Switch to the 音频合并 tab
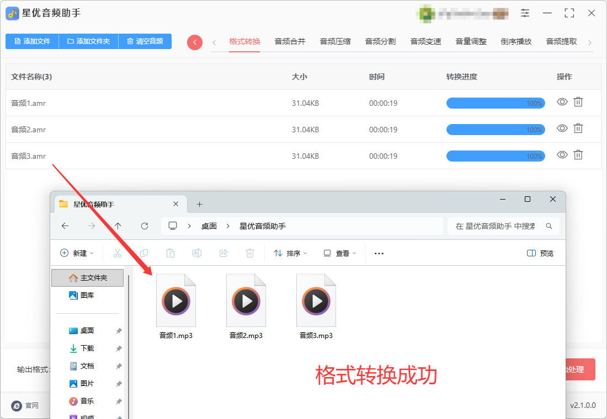 pos(290,41)
